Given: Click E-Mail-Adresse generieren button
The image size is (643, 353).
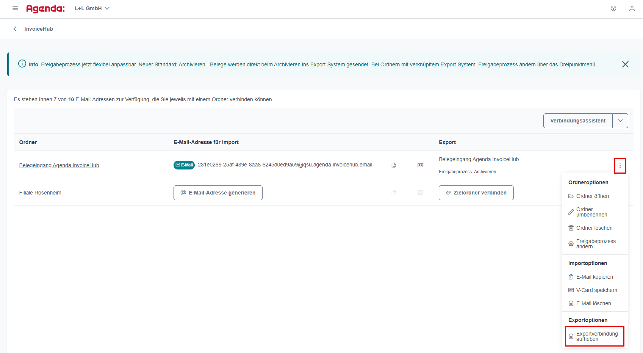Looking at the screenshot, I should point(218,193).
